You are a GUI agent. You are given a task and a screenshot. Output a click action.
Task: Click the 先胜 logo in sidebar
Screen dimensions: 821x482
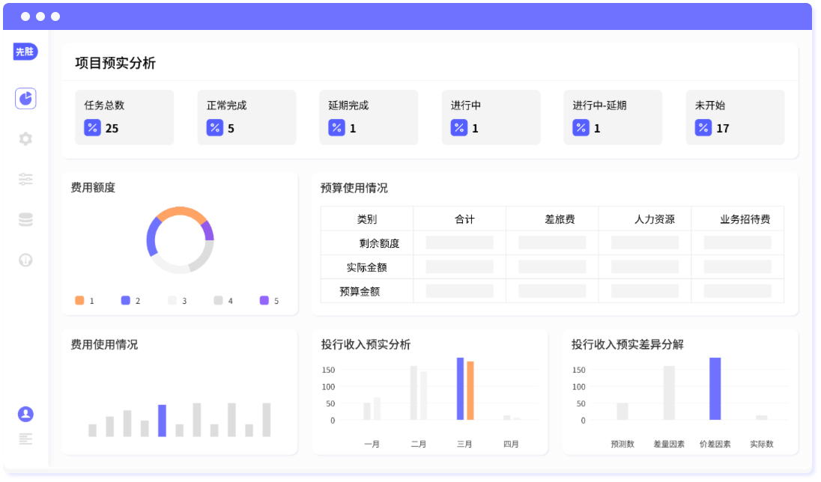(x=25, y=52)
